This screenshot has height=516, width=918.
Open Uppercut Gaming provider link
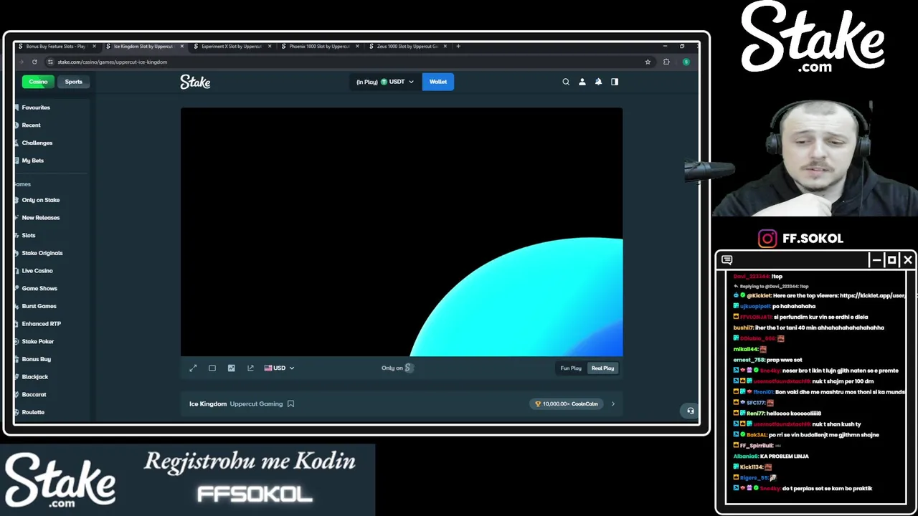(x=256, y=404)
